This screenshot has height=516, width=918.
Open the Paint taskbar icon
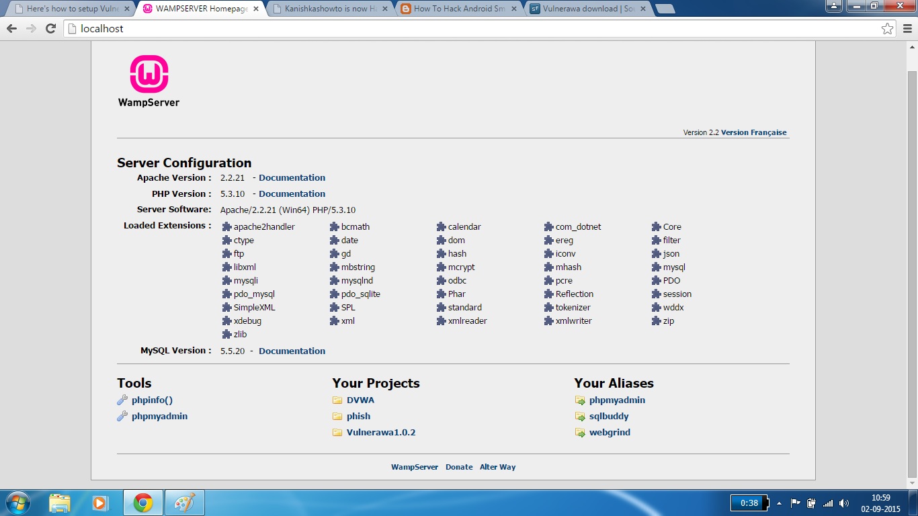(184, 503)
